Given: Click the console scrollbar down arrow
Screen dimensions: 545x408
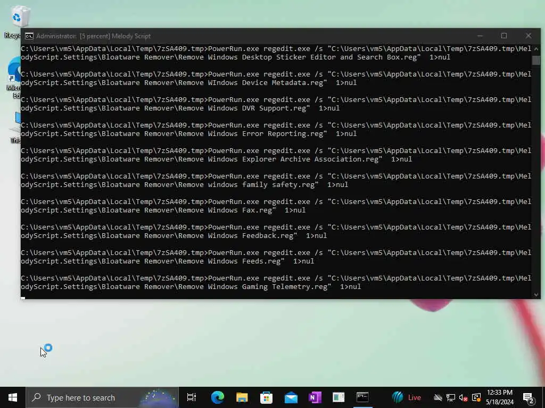Looking at the screenshot, I should point(536,294).
